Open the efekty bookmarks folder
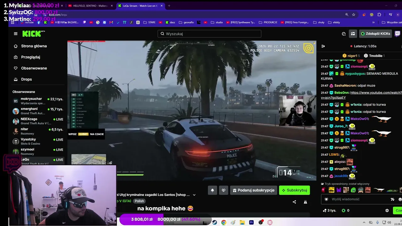Viewport: 402px width, 226px height. (x=334, y=23)
